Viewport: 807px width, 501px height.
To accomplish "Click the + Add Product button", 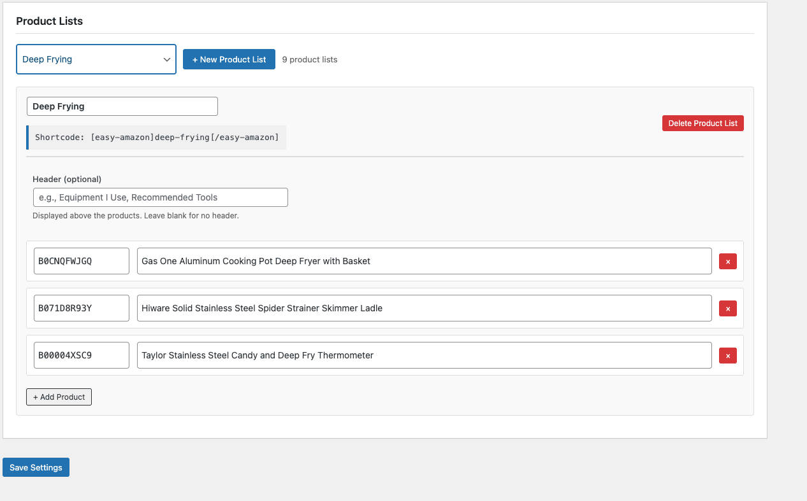I will tap(59, 397).
